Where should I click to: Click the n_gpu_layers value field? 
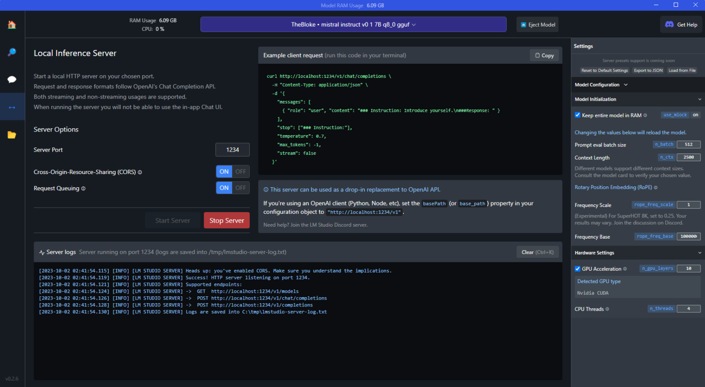pos(688,268)
